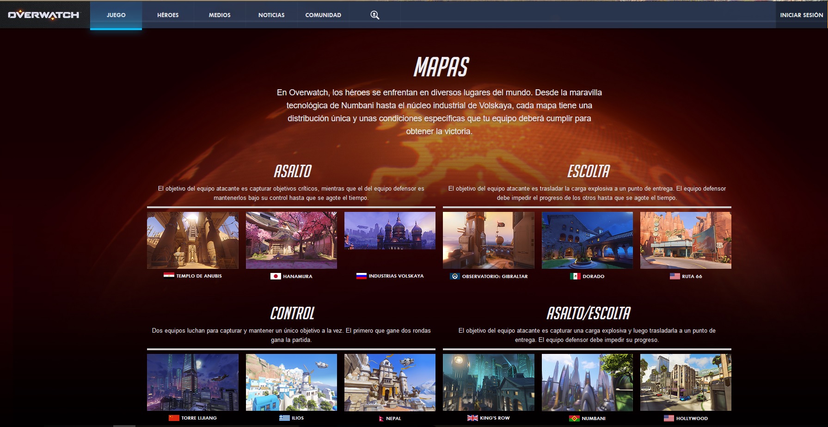Click the Dorado label
The height and width of the screenshot is (427, 828).
[x=594, y=276]
